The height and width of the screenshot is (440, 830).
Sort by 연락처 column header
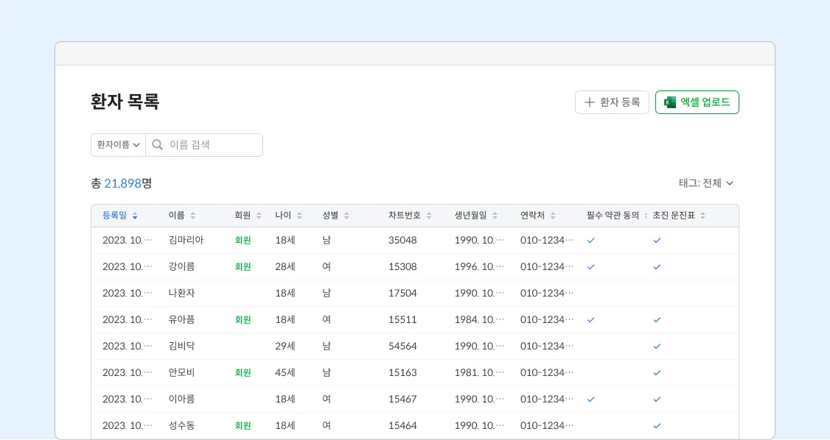[538, 216]
